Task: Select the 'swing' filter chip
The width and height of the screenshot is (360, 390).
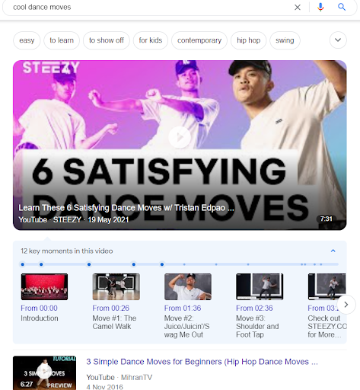Action: pyautogui.click(x=285, y=40)
